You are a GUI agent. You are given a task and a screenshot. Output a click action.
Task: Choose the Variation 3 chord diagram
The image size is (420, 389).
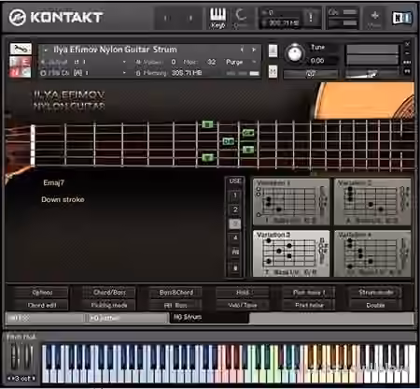(291, 253)
